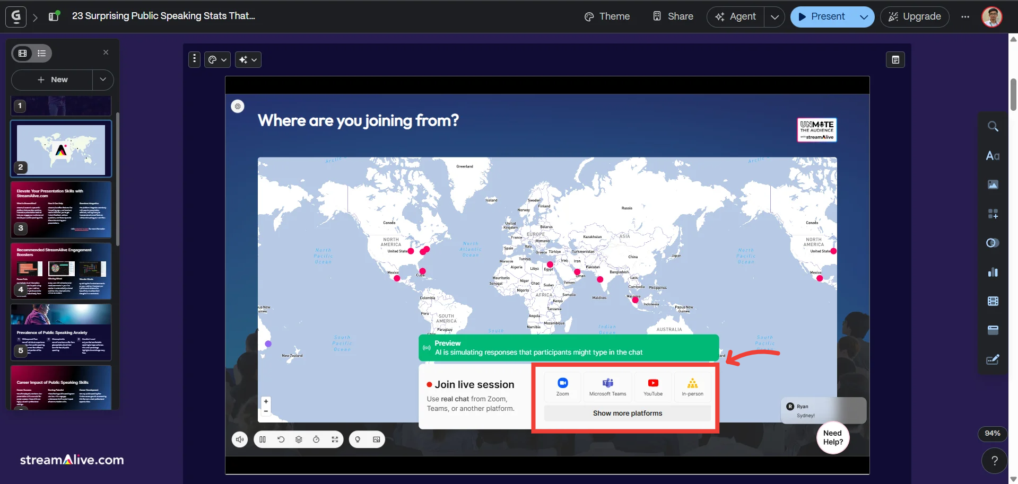
Task: Click Show more platforms
Action: (x=628, y=413)
